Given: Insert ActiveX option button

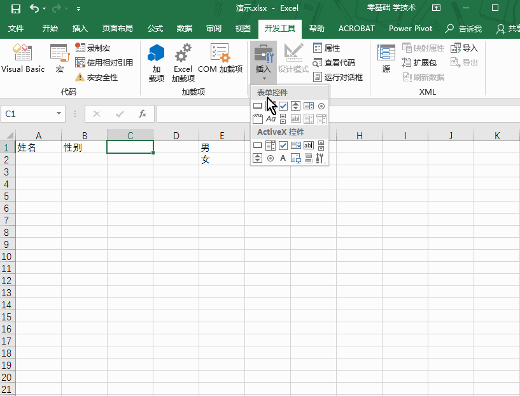Looking at the screenshot, I should (271, 158).
